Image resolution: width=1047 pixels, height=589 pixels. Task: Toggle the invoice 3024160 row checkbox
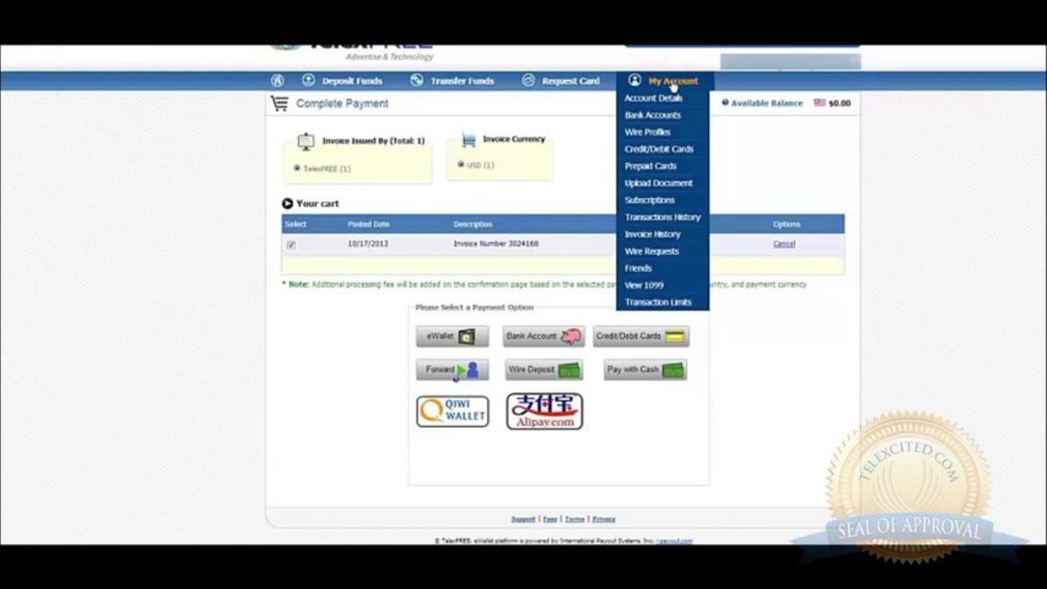pos(291,245)
